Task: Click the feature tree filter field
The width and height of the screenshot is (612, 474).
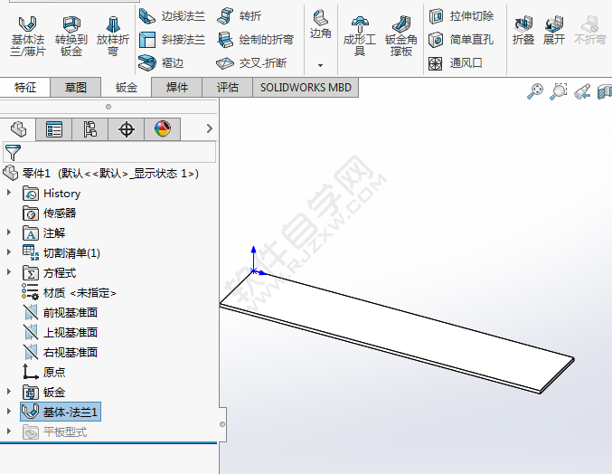Action: [x=109, y=152]
